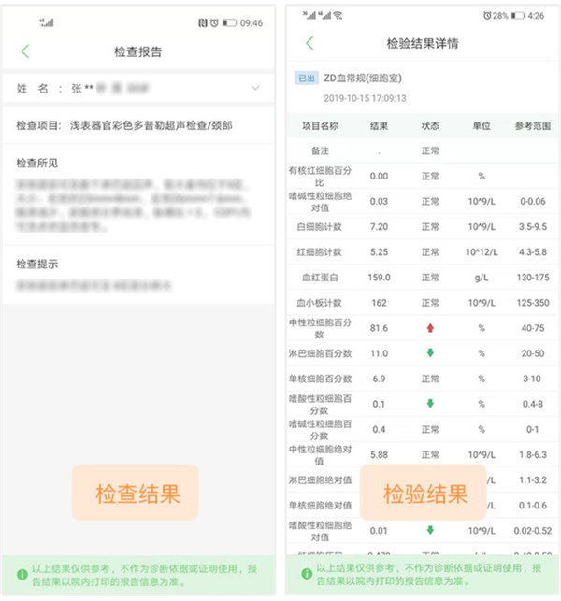Tap the green down arrow for 嗜酸性粒细胞百分数
Image resolution: width=561 pixels, height=601 pixels.
coord(430,404)
